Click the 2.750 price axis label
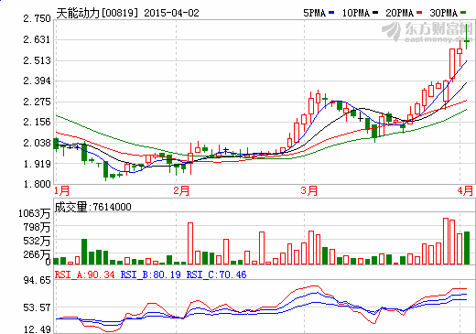Image resolution: width=476 pixels, height=334 pixels. click(x=37, y=18)
